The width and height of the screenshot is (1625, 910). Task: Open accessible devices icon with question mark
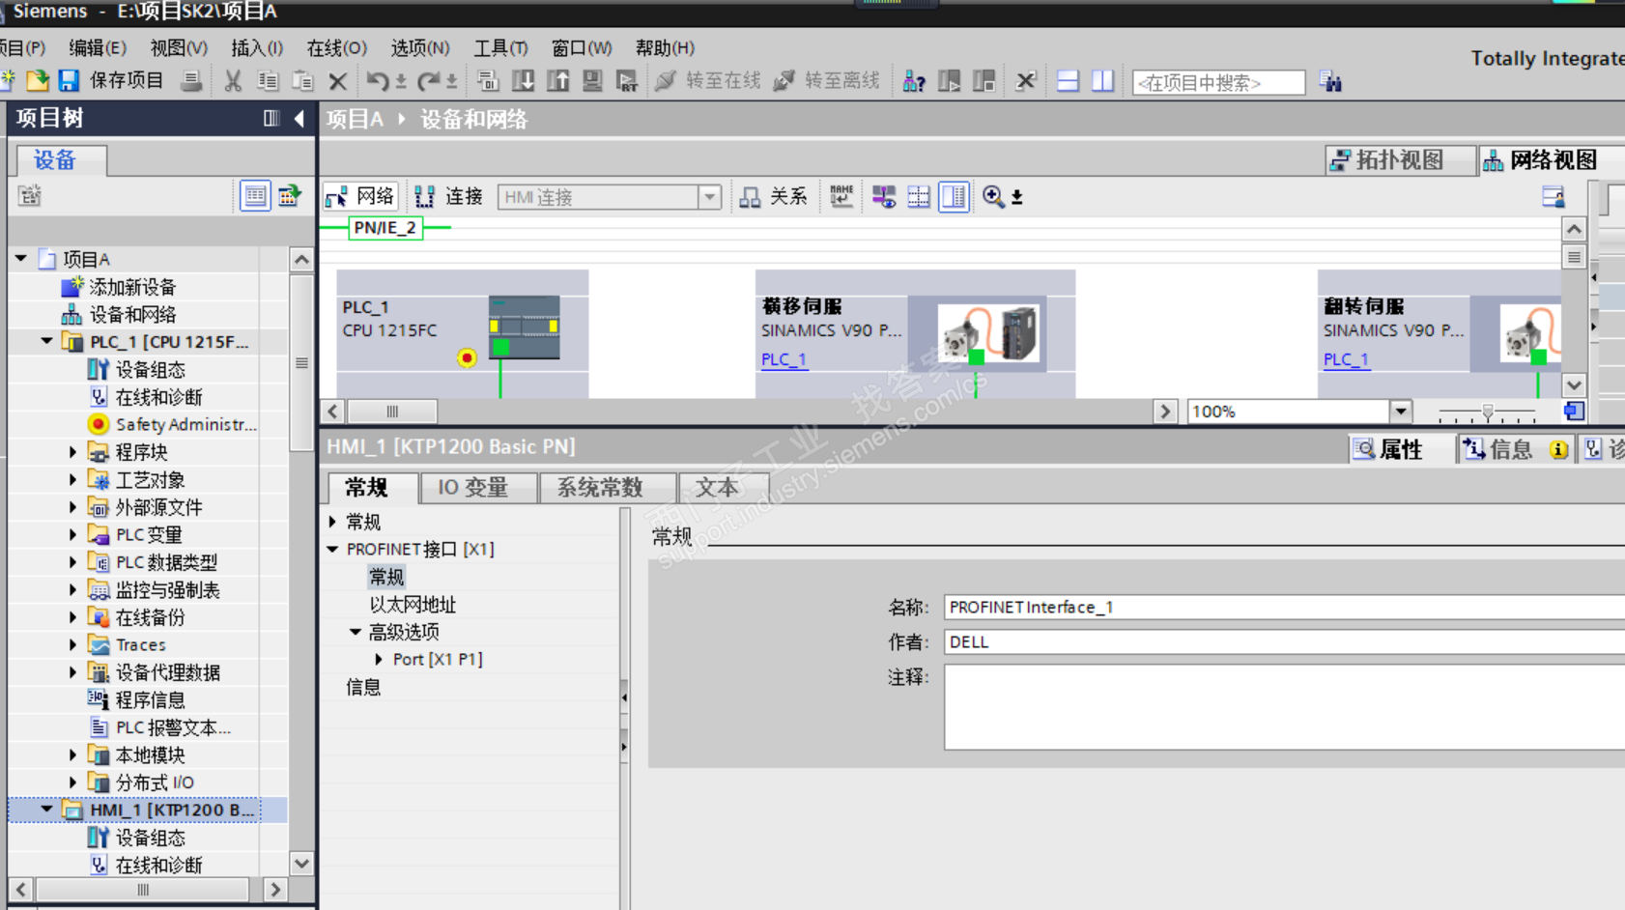[914, 81]
